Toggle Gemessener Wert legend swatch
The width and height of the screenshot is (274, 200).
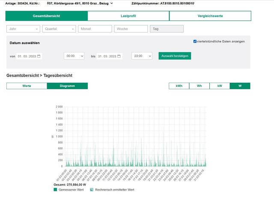[x=55, y=190]
